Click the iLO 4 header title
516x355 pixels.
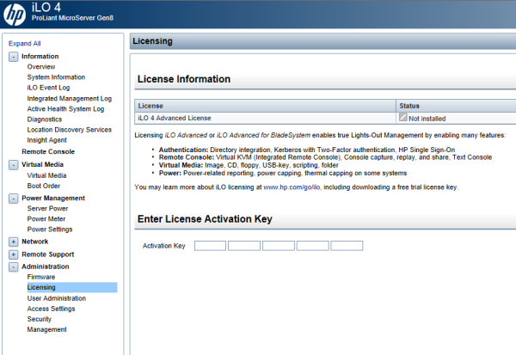[46, 7]
